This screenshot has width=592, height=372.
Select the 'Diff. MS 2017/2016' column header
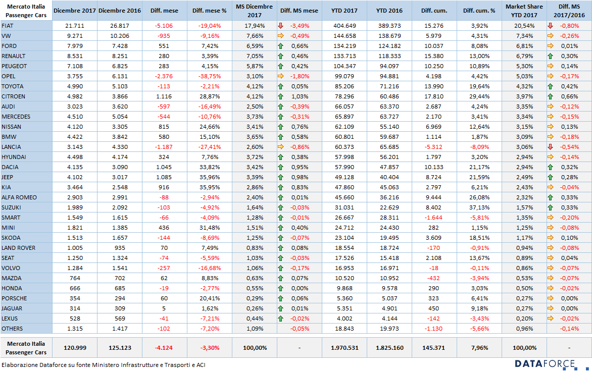click(569, 11)
